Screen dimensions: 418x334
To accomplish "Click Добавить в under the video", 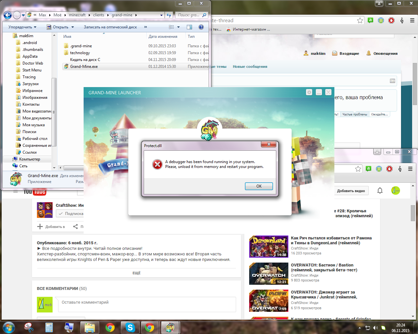I will tap(51, 227).
